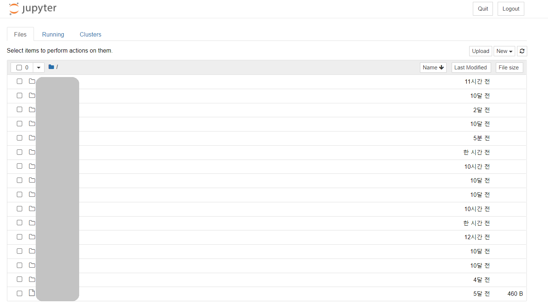
Task: Click the Logout button
Action: click(x=510, y=8)
